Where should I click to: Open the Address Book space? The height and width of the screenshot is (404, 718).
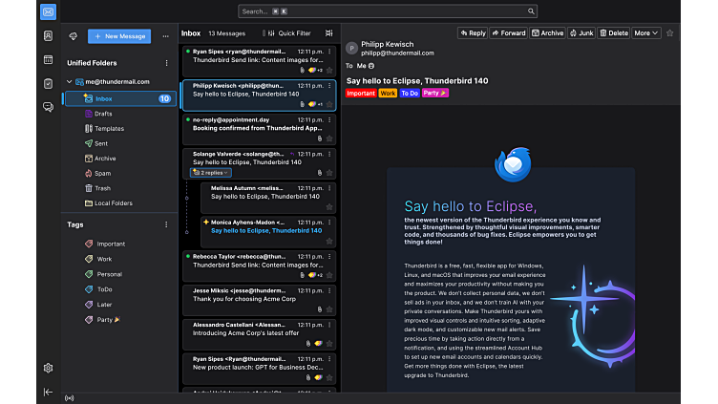tap(48, 35)
